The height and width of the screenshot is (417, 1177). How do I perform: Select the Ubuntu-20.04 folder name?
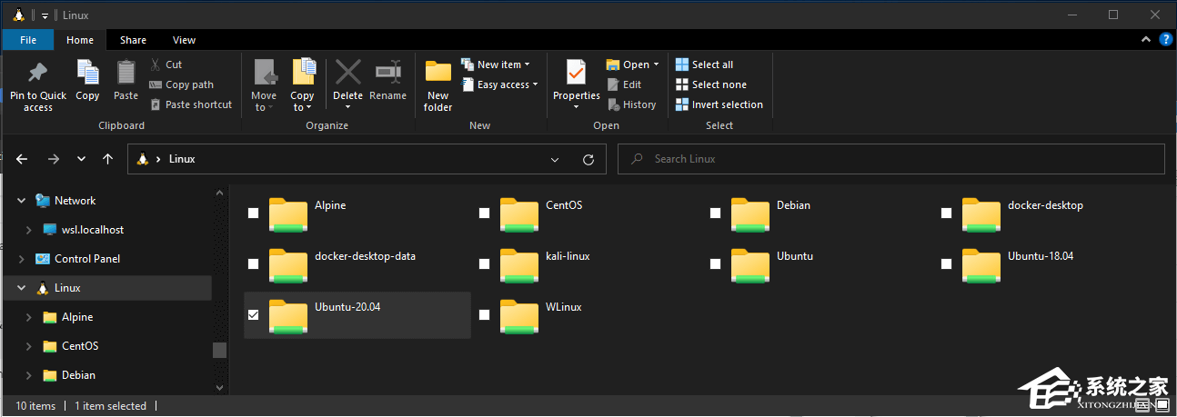pos(347,307)
